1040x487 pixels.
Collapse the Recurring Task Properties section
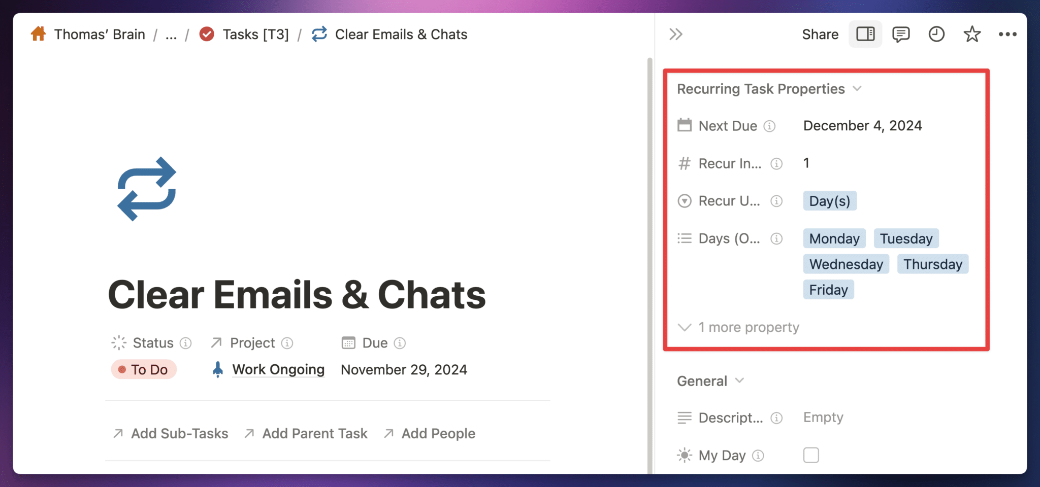click(x=858, y=88)
